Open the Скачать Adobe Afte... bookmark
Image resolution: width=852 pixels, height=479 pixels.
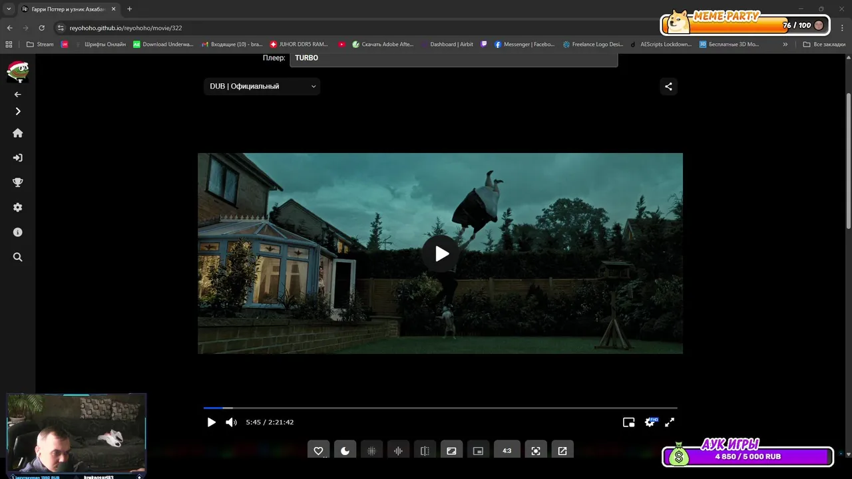[x=383, y=45]
